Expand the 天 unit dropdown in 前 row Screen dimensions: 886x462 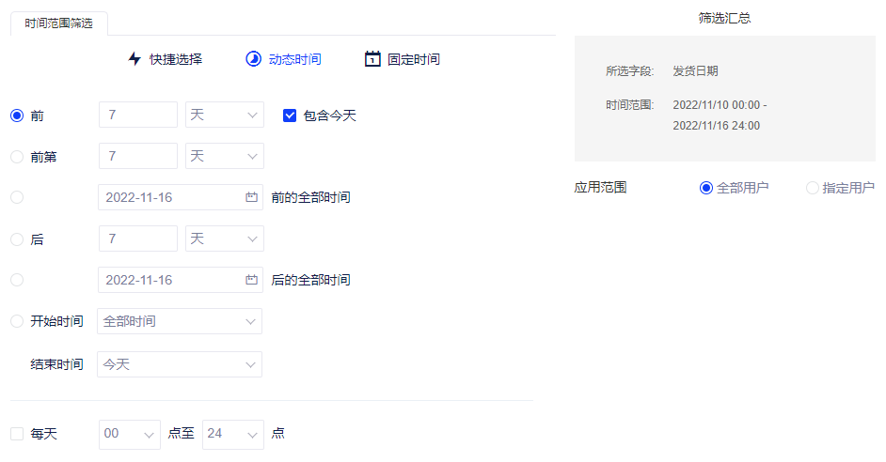point(225,115)
